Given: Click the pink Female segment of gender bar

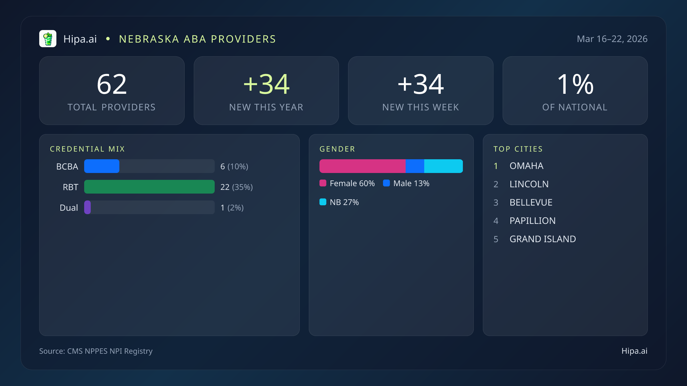Looking at the screenshot, I should tap(362, 166).
